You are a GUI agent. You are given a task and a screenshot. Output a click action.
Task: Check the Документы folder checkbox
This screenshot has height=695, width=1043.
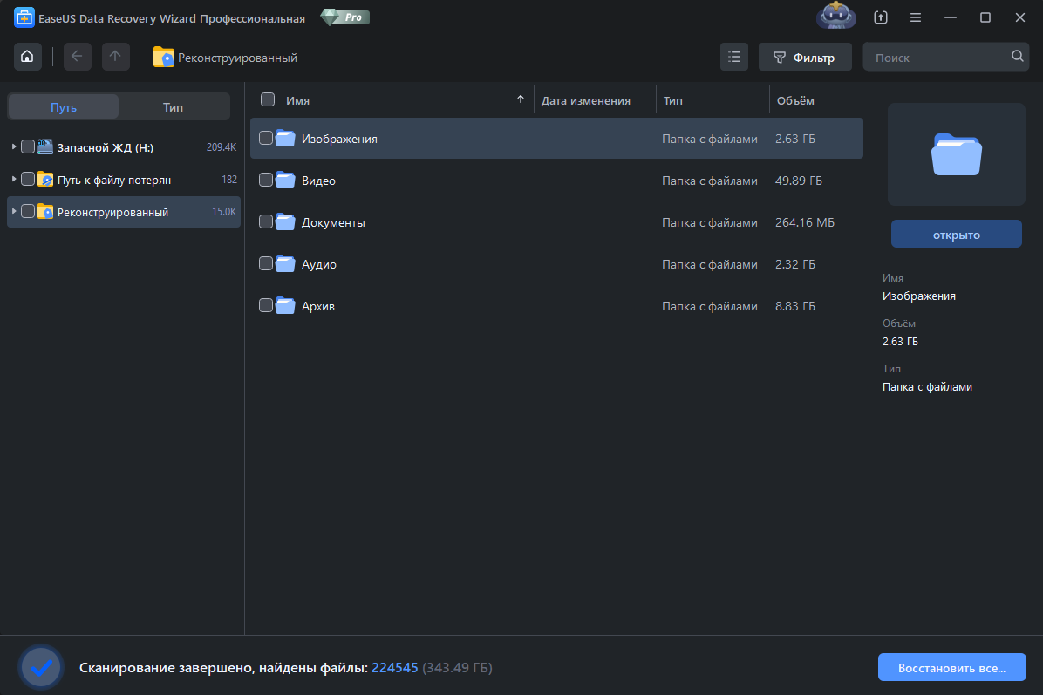pos(265,221)
